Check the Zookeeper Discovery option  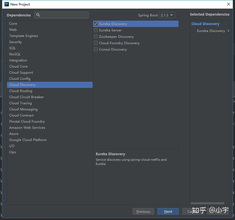click(96, 37)
